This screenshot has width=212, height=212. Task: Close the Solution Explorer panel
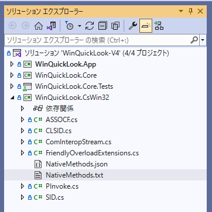(x=200, y=11)
